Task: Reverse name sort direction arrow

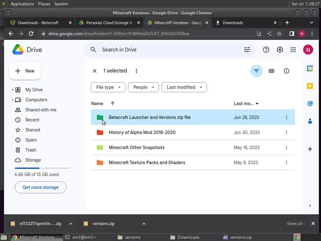Action: pyautogui.click(x=113, y=103)
